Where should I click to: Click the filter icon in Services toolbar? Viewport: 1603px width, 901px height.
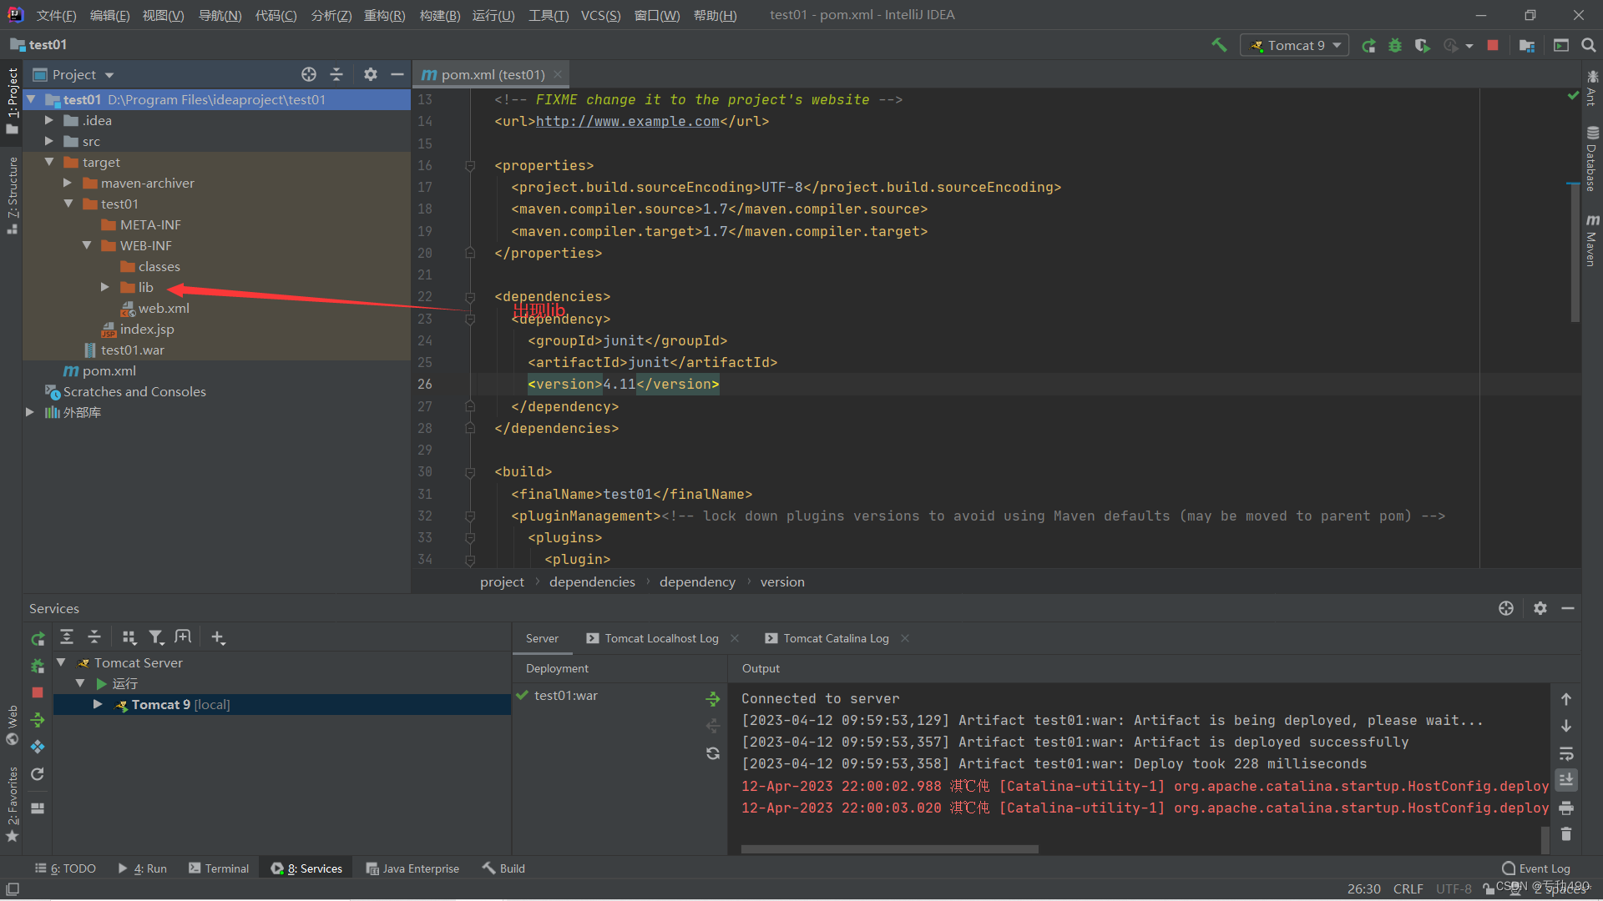pyautogui.click(x=156, y=637)
